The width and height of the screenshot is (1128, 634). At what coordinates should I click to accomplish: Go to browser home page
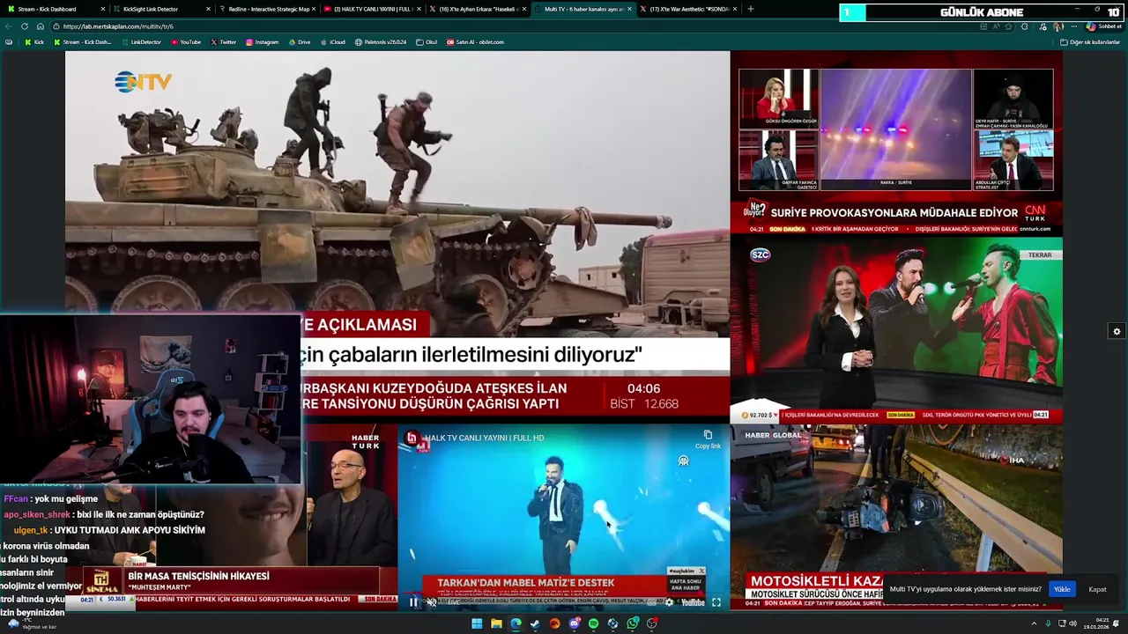tap(41, 26)
